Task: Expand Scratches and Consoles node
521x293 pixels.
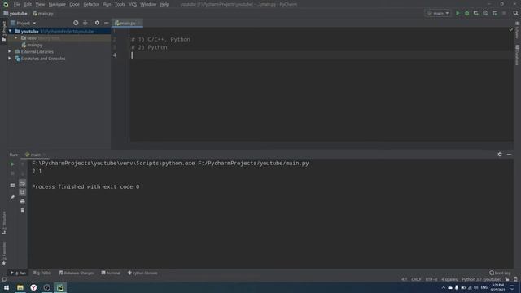Action: pos(10,59)
